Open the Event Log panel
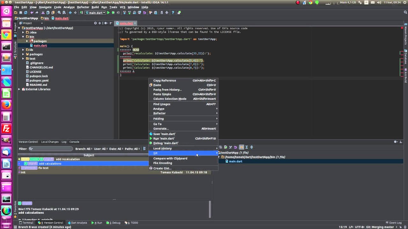The image size is (408, 229). [x=393, y=223]
